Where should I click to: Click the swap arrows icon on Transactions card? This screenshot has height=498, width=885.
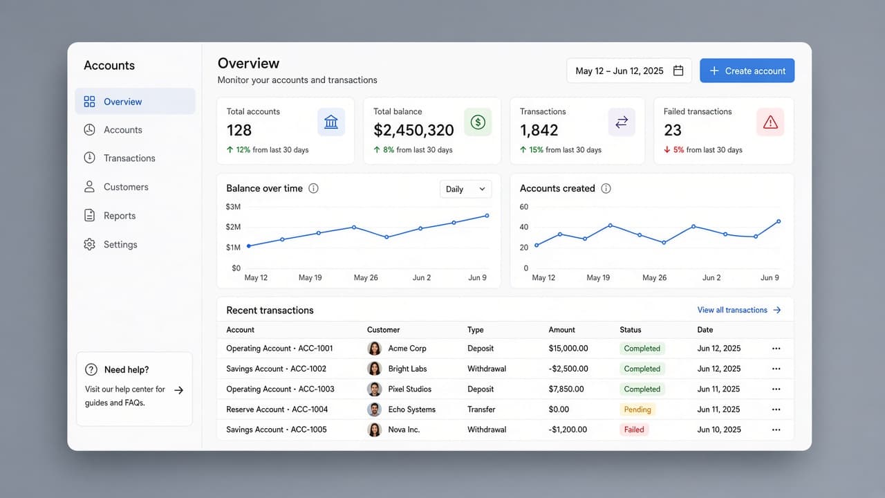click(x=622, y=122)
